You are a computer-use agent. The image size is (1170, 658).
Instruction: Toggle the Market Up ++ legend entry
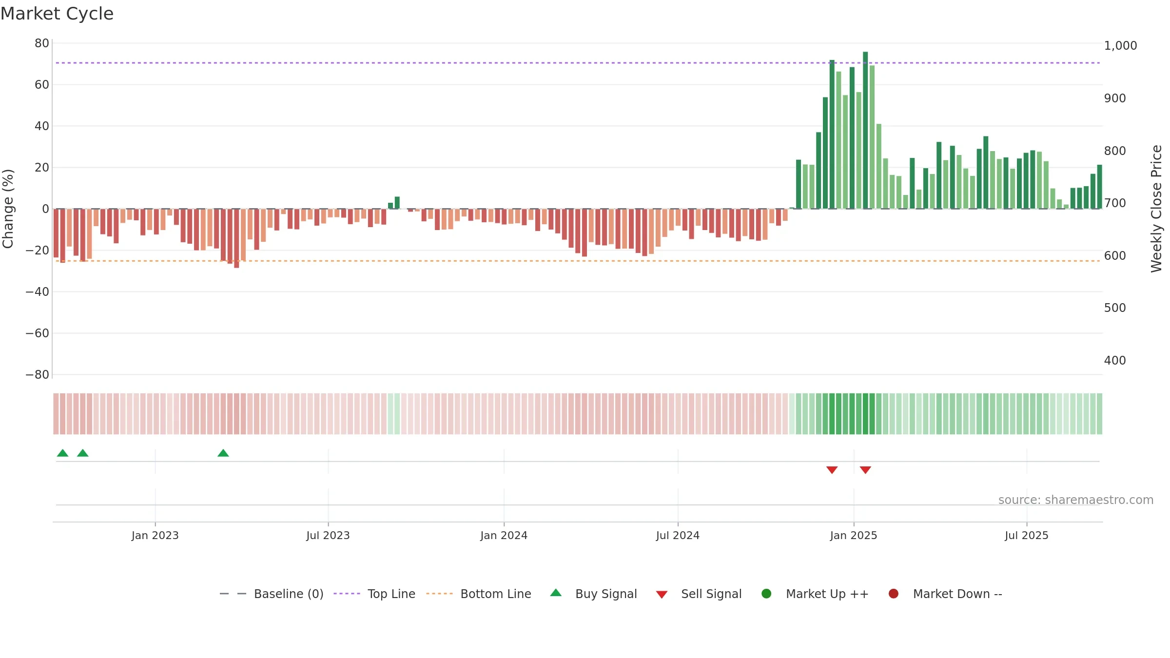[815, 594]
